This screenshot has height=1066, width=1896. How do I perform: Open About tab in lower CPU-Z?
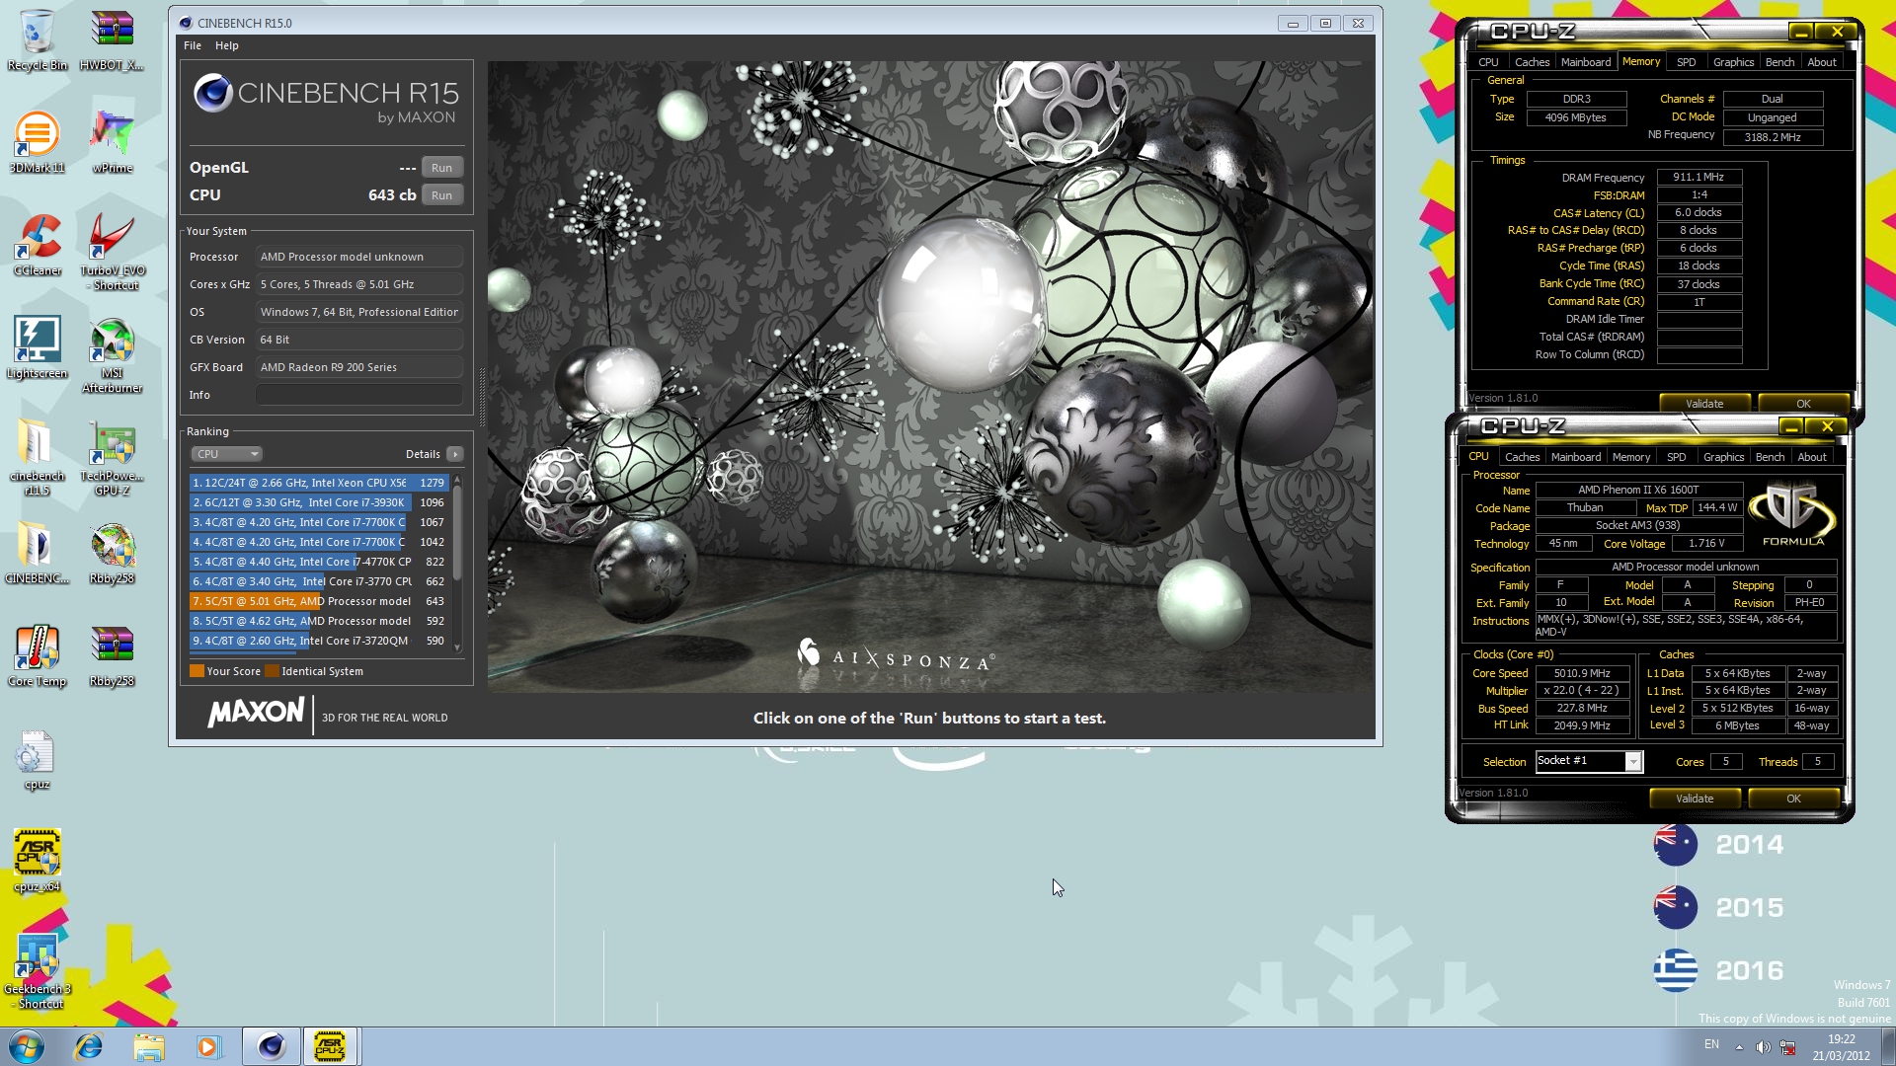point(1811,457)
